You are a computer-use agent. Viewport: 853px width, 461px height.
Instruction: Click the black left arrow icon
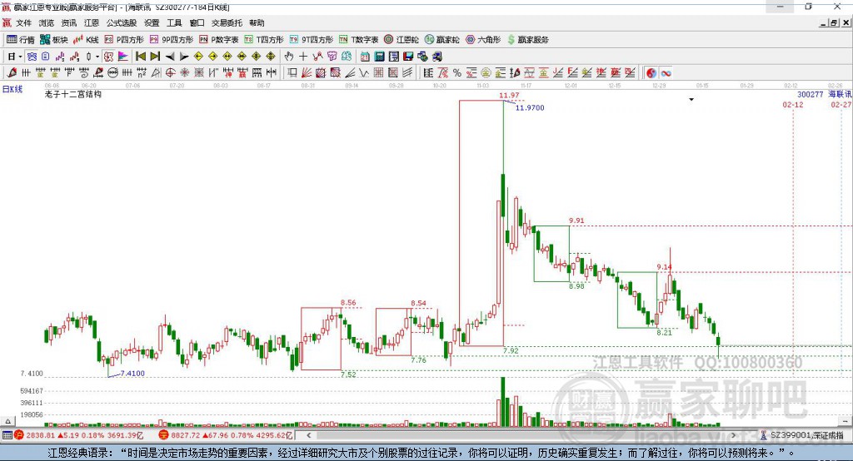click(170, 57)
